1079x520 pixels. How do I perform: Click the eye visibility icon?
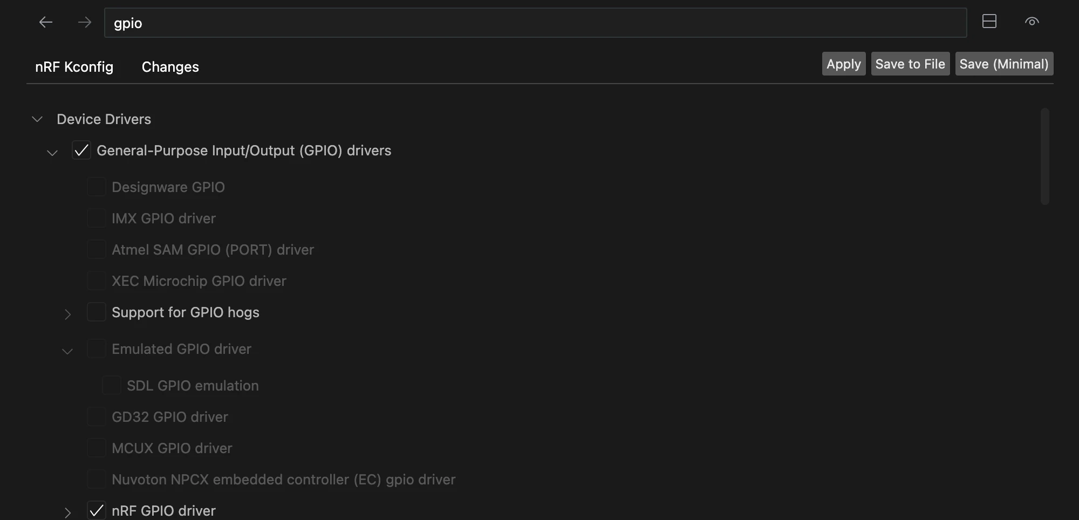pyautogui.click(x=1032, y=22)
